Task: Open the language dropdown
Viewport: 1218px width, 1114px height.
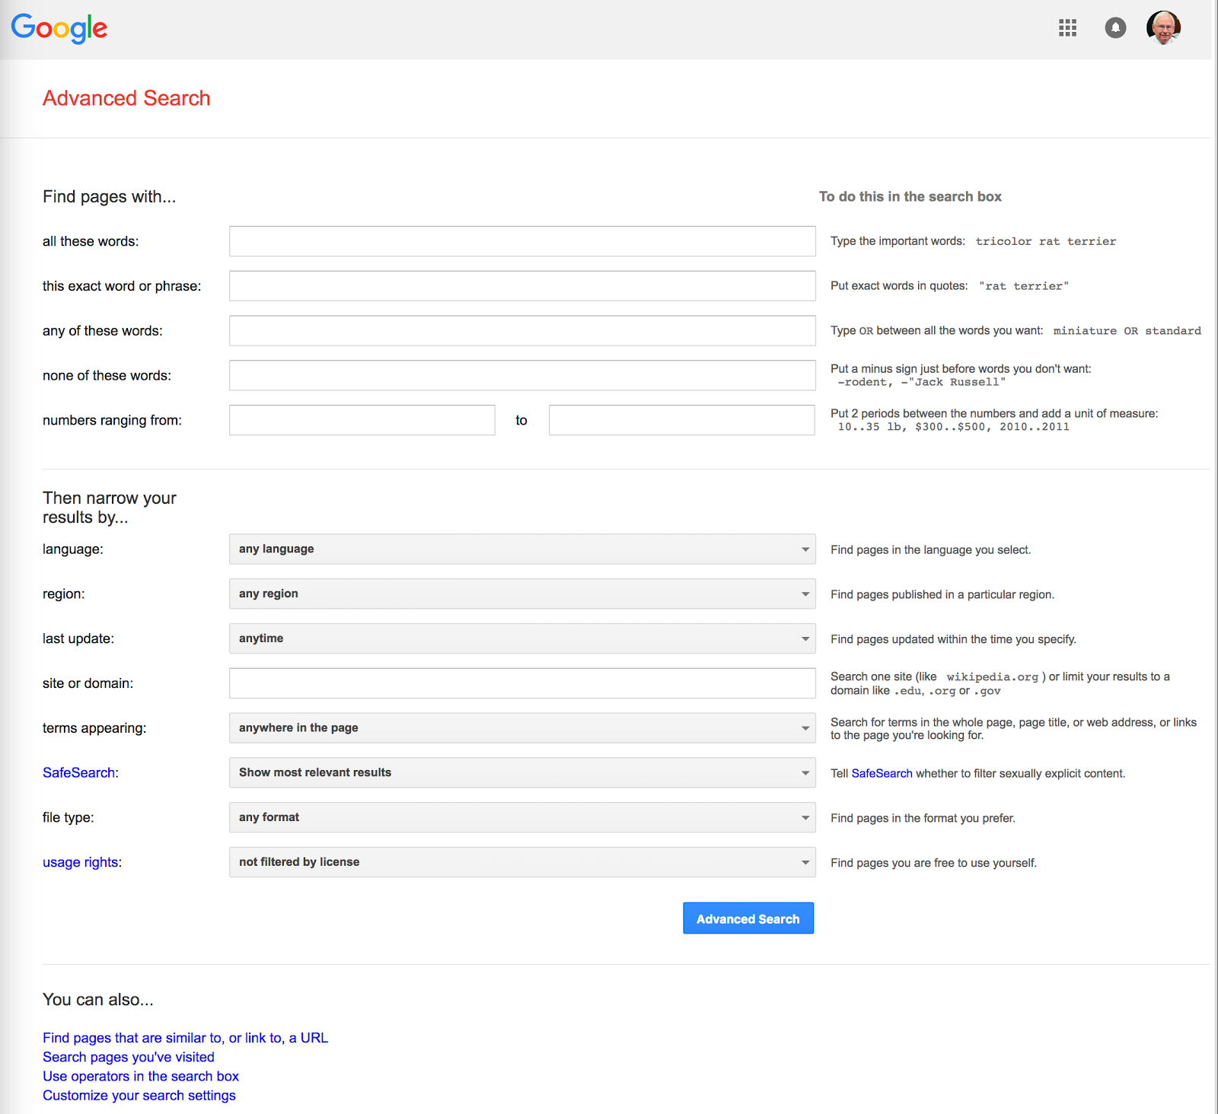Action: [x=521, y=549]
